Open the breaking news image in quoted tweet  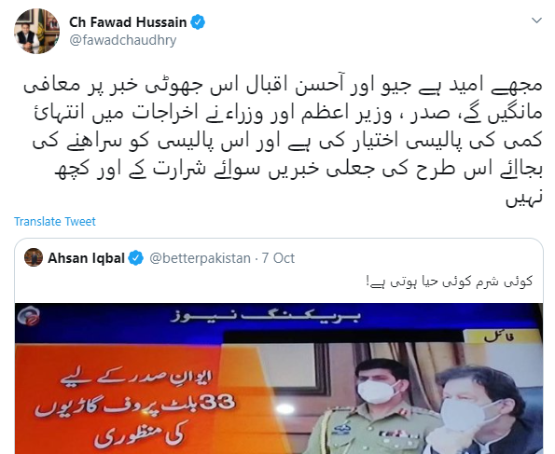click(x=279, y=378)
